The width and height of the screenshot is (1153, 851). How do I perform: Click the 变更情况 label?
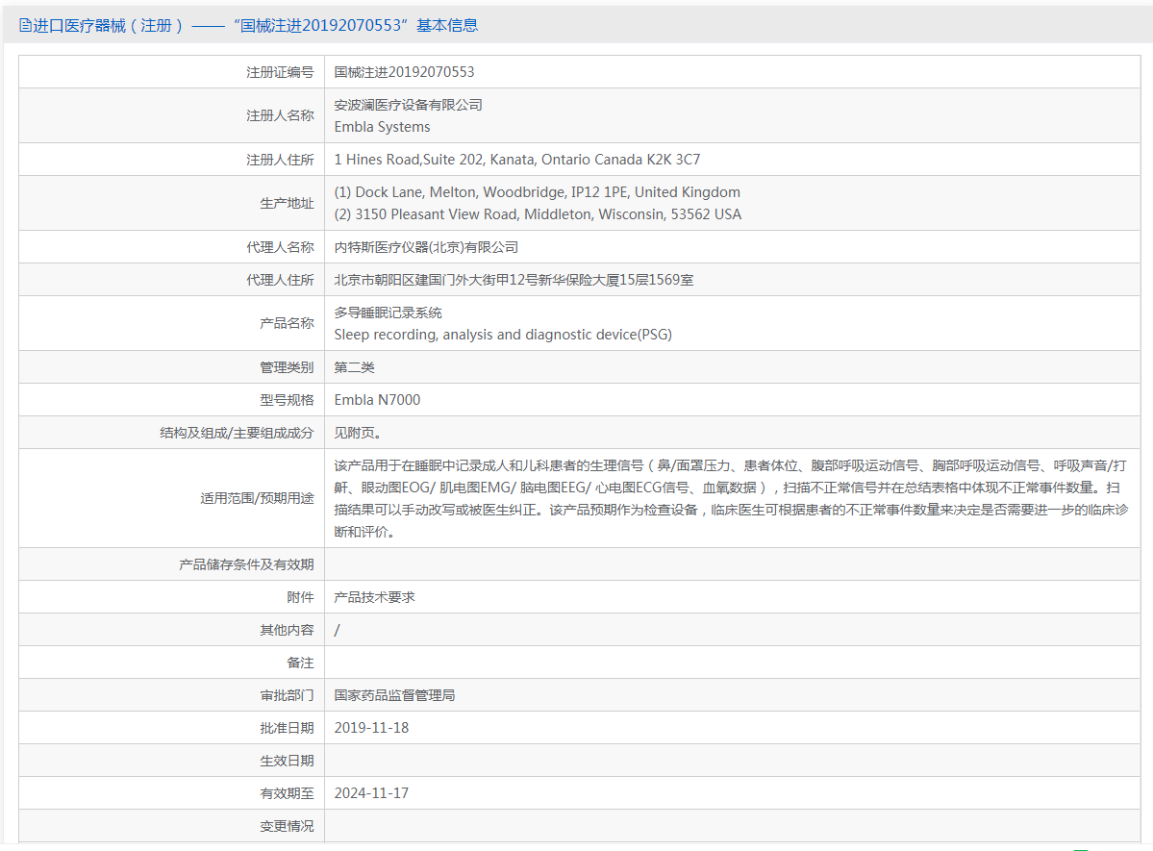click(286, 826)
